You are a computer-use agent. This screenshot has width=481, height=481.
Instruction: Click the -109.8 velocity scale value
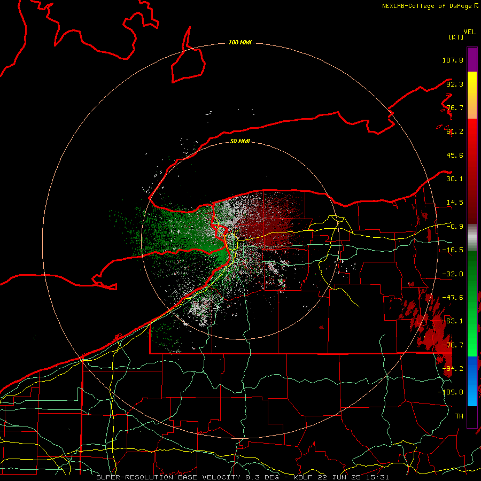tap(451, 392)
